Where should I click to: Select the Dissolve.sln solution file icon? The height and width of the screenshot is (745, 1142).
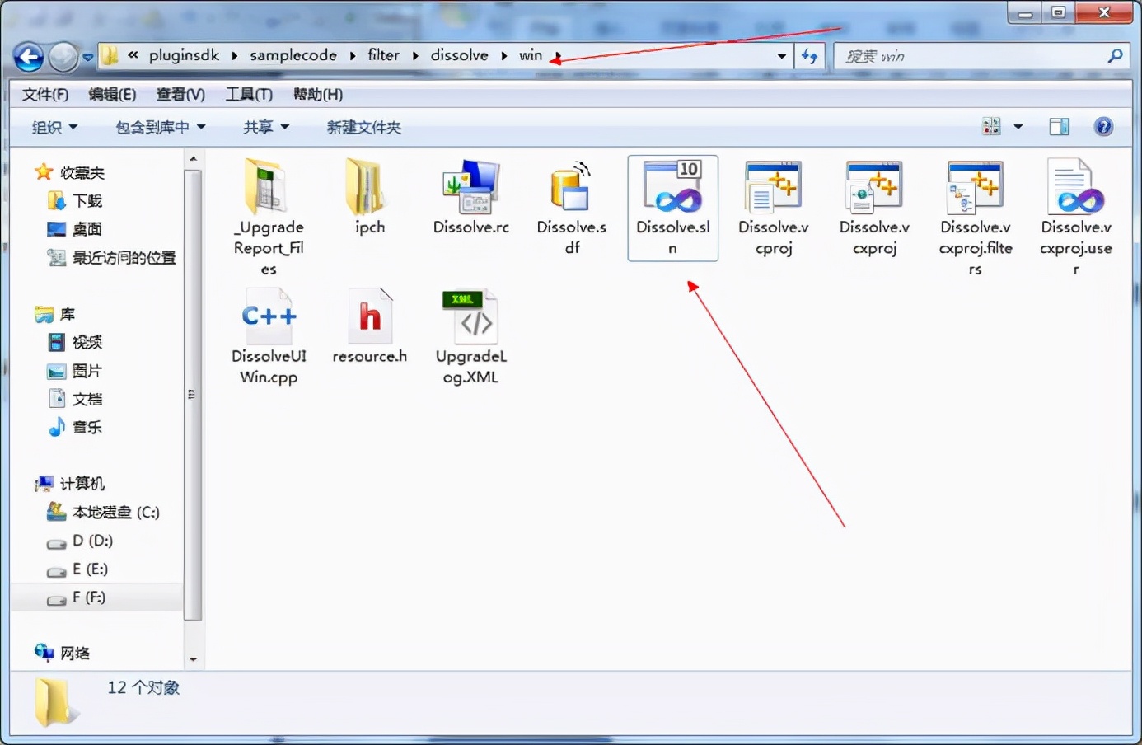pyautogui.click(x=672, y=186)
